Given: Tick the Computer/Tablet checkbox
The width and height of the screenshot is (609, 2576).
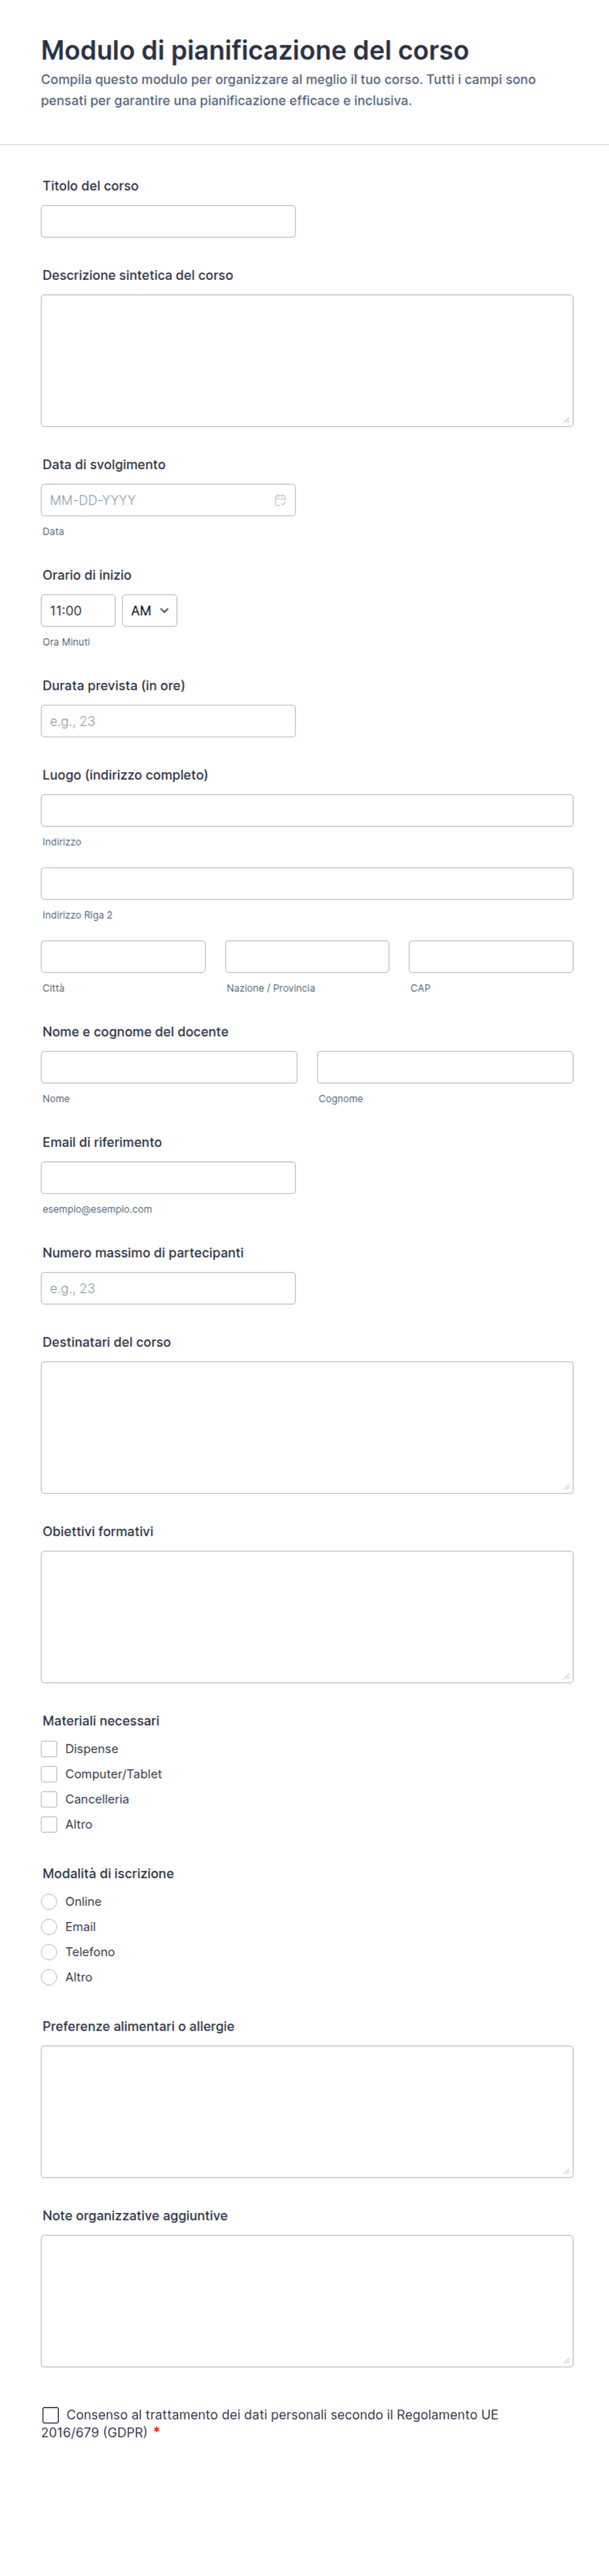Looking at the screenshot, I should click(x=49, y=1774).
